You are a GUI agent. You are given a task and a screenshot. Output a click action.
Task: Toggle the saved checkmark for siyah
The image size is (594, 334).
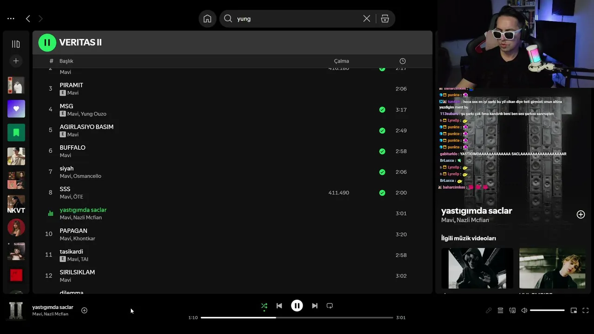pos(382,172)
